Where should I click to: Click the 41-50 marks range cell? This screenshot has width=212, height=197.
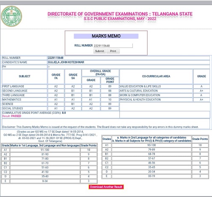click(x=45, y=172)
